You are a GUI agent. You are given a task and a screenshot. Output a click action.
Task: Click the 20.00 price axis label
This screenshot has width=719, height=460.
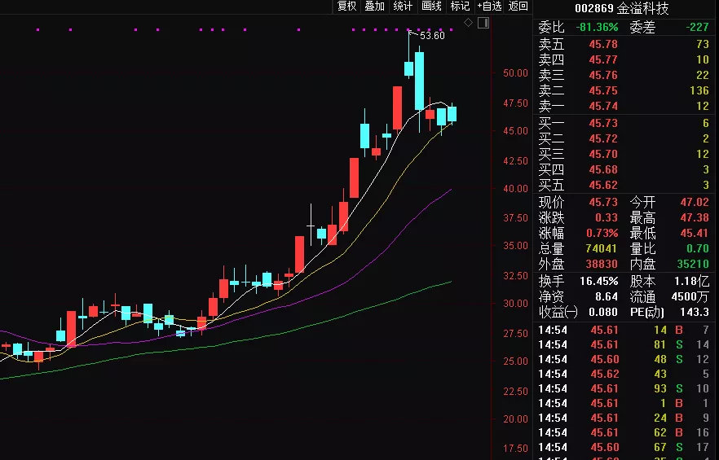[x=516, y=418]
